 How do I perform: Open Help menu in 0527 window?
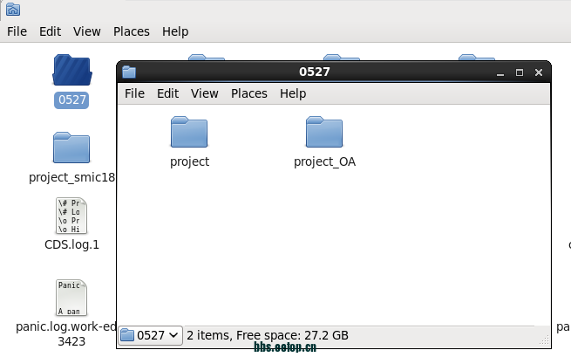click(x=293, y=93)
